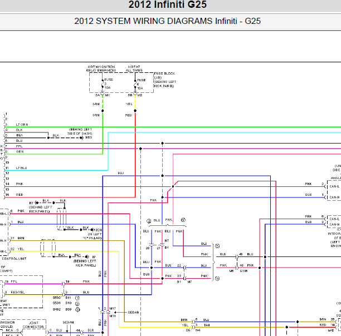This screenshot has width=341, height=336.
Task: Click the 'PPL' wire label at pin 19
Action: pyautogui.click(x=14, y=281)
